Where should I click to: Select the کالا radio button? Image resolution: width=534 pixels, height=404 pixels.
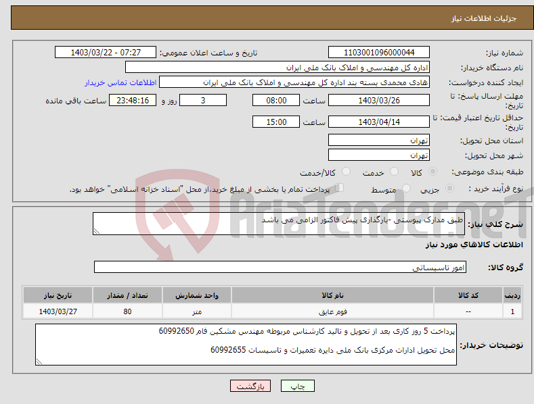pos(432,172)
